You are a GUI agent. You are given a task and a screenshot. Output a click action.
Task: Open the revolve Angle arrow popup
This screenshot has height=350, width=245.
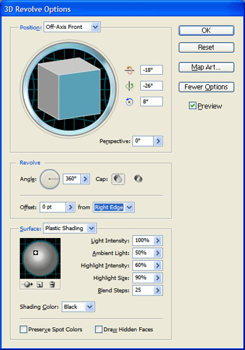click(85, 179)
